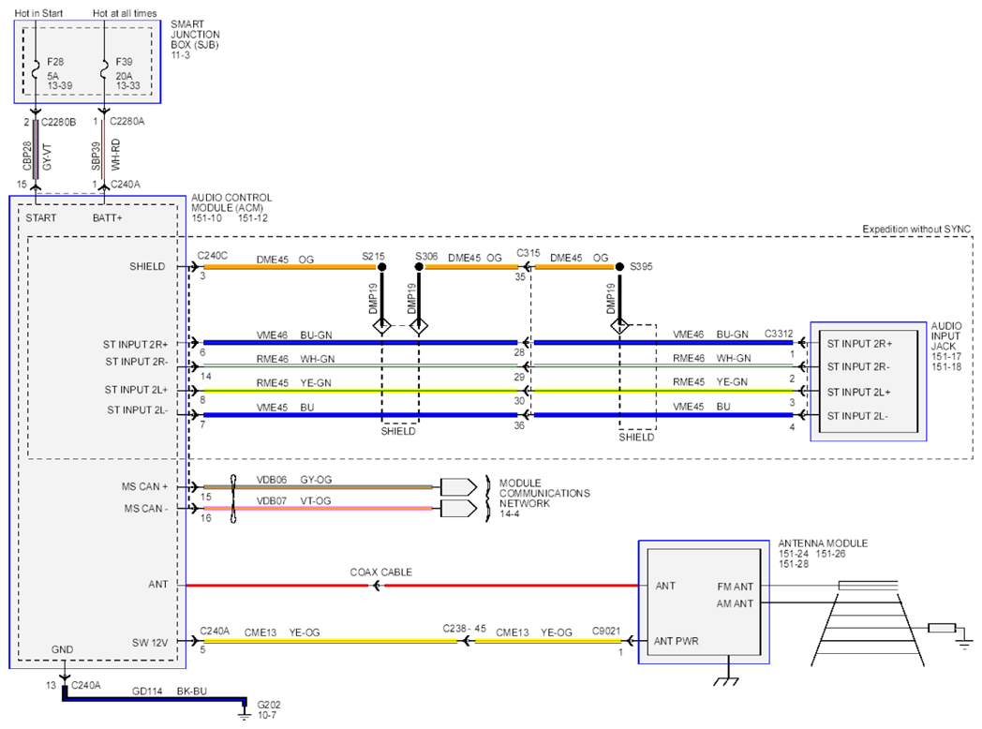
Task: Click the G202 ground symbol
Action: tap(245, 709)
